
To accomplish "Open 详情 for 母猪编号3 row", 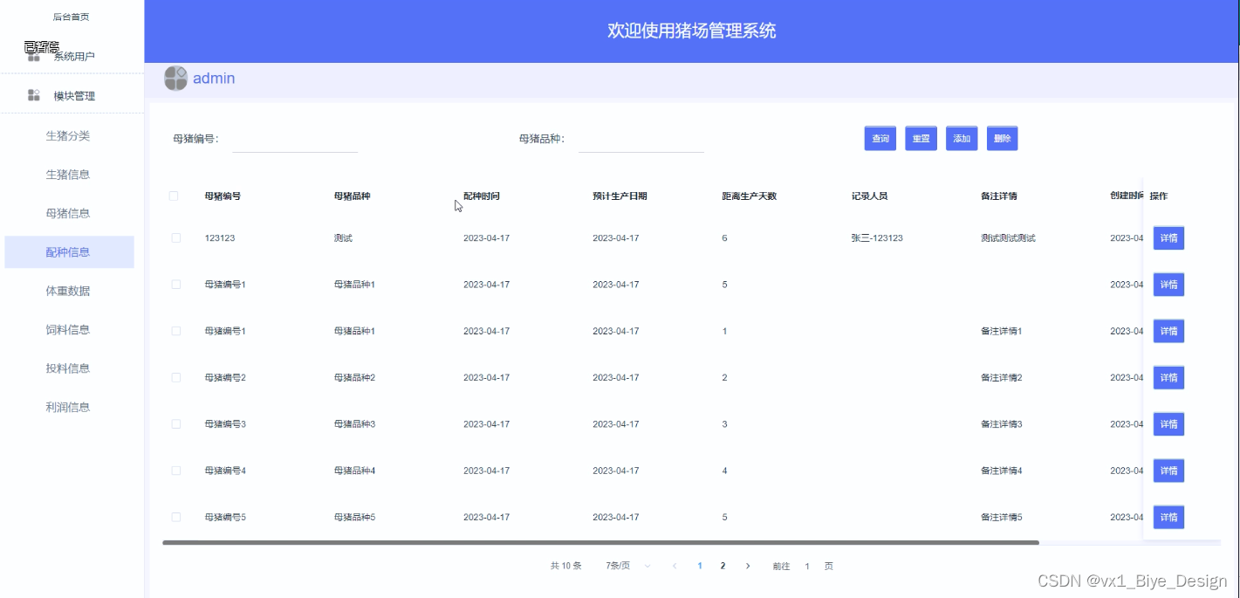I will tap(1168, 424).
